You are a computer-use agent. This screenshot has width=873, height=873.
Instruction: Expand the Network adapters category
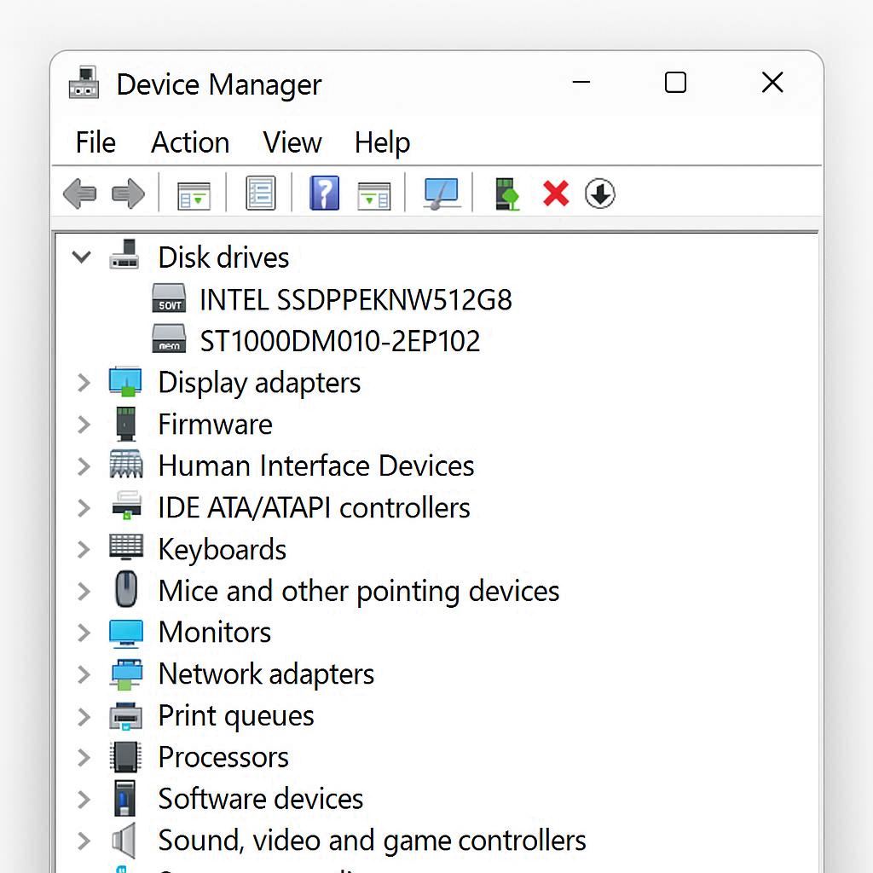(x=83, y=674)
